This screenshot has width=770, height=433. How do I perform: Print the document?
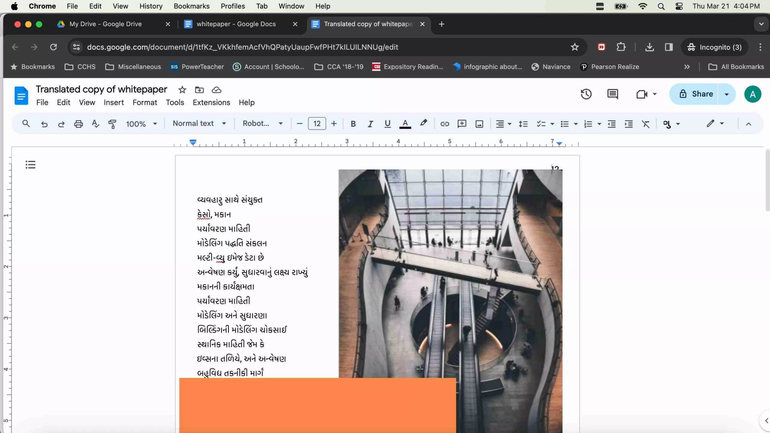point(78,124)
